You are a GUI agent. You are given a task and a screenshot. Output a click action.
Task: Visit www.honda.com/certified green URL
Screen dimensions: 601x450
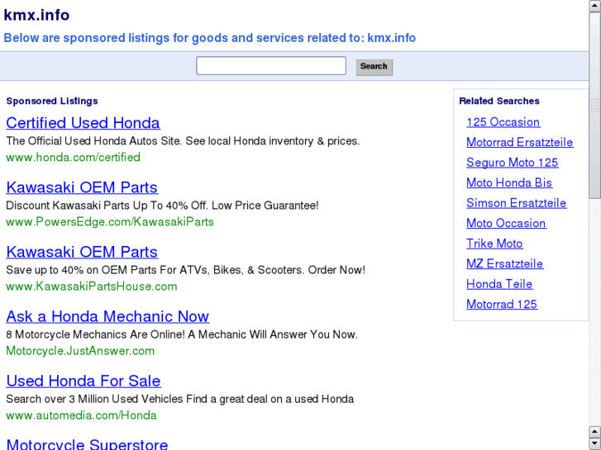pyautogui.click(x=74, y=158)
